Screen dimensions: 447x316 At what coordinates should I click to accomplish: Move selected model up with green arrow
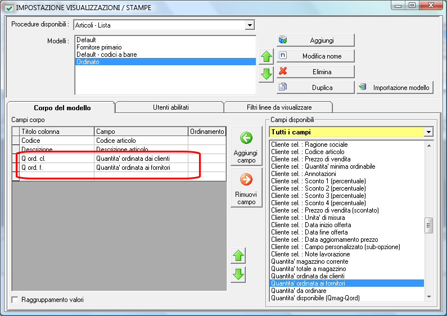(267, 56)
